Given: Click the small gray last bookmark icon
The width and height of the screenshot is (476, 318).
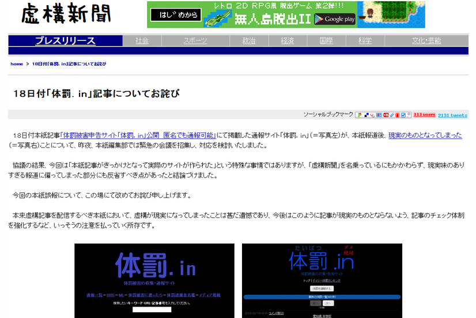Looking at the screenshot, I should [409, 115].
